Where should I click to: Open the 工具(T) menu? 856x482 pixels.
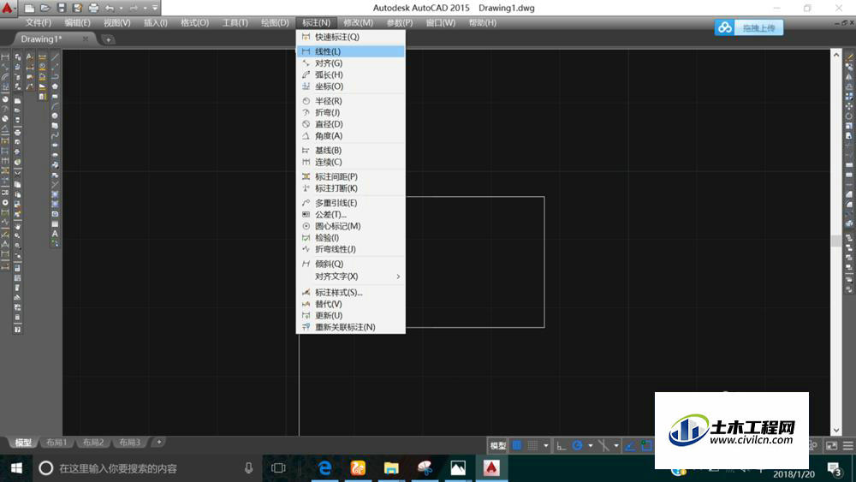point(235,22)
